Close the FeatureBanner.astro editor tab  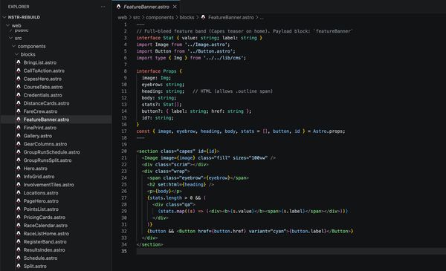(175, 7)
